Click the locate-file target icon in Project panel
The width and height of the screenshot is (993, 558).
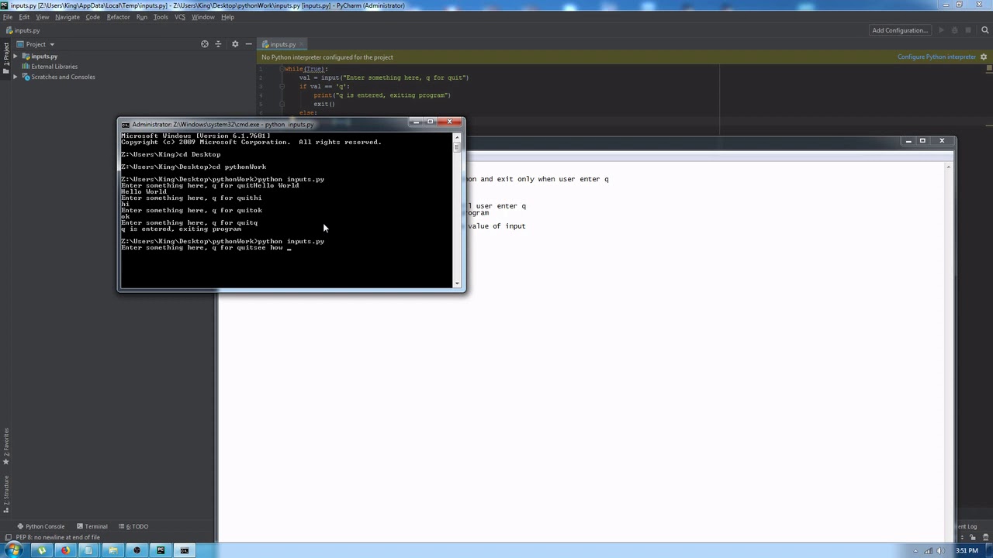[205, 44]
